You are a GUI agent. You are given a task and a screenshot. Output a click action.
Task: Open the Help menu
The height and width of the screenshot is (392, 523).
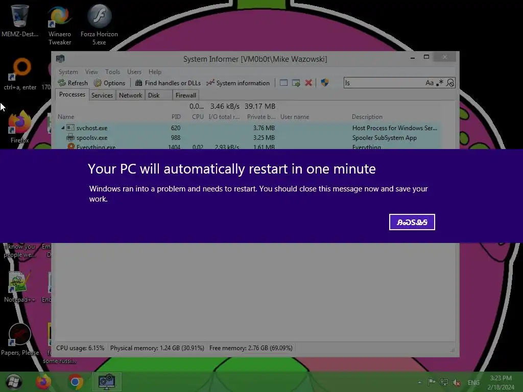(x=155, y=71)
